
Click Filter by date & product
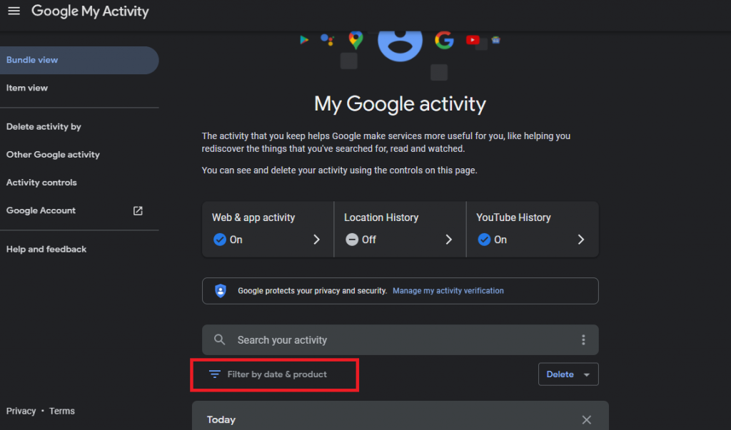[x=277, y=374]
